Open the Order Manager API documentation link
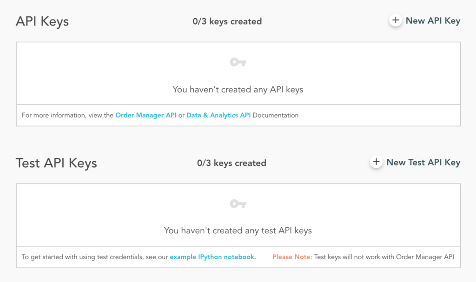This screenshot has height=282, width=476. (146, 115)
